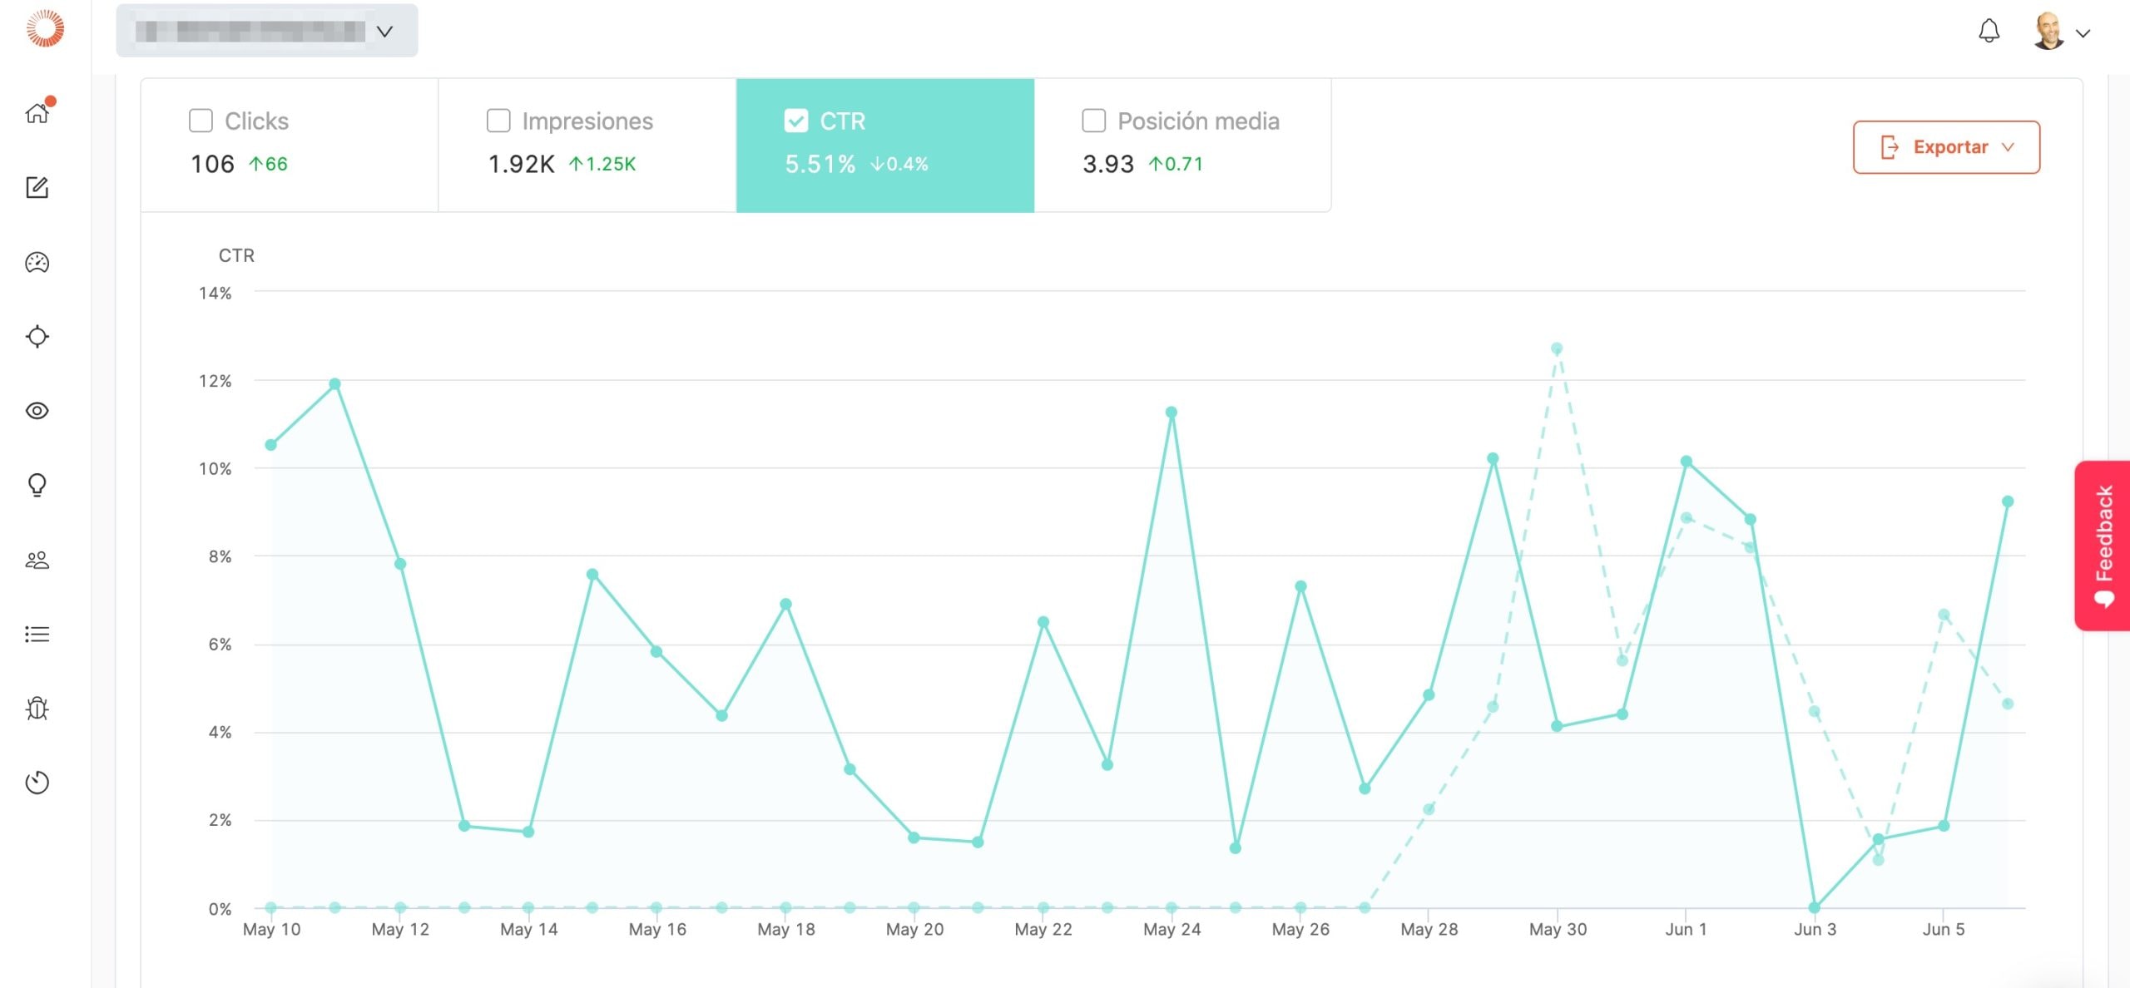
Task: Click the crosshair target icon
Action: pyautogui.click(x=37, y=337)
